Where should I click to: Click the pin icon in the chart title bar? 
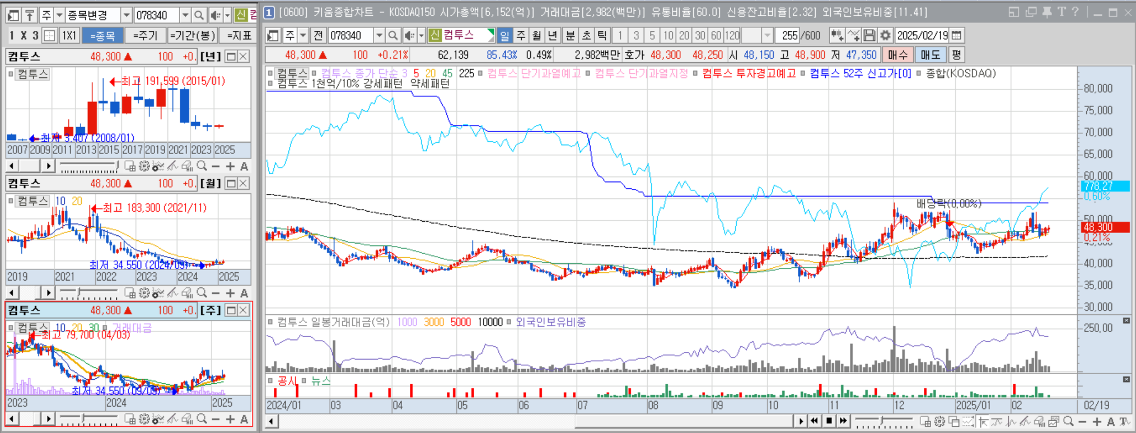[1046, 12]
